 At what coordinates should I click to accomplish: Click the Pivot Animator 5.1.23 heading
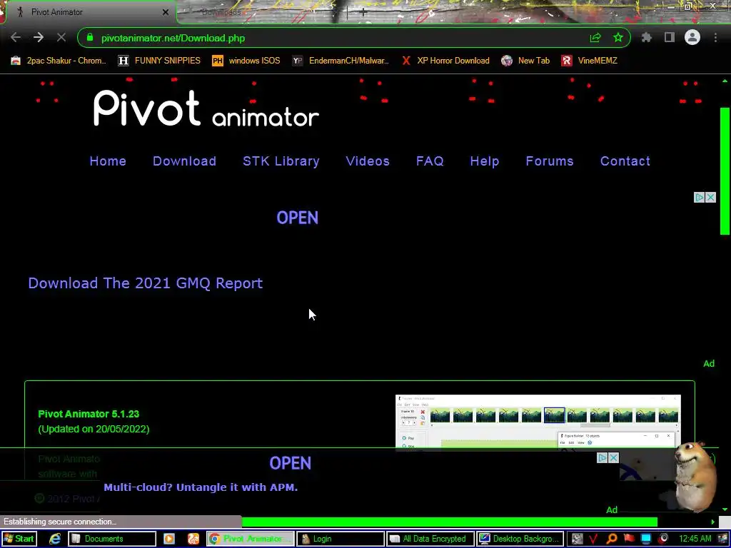(89, 414)
